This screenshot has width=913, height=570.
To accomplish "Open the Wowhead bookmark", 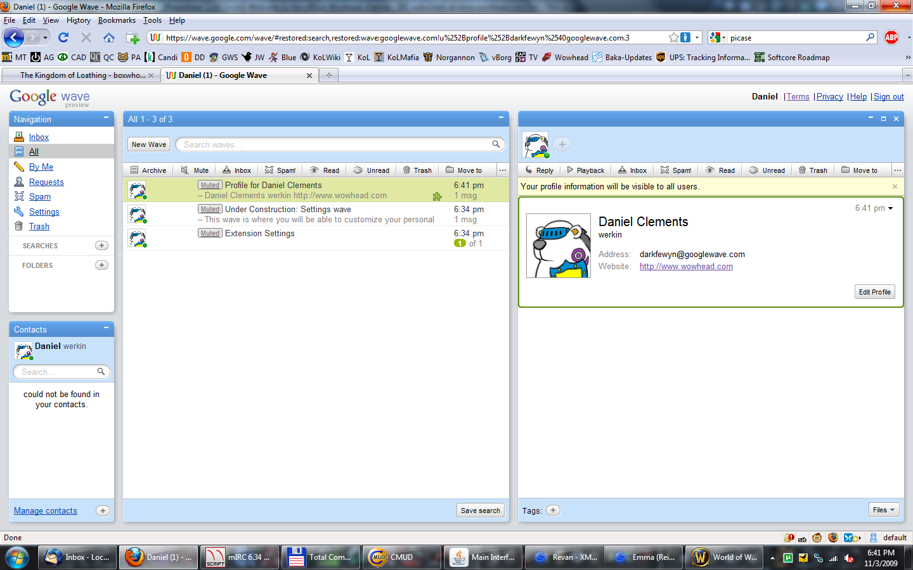I will click(x=565, y=57).
